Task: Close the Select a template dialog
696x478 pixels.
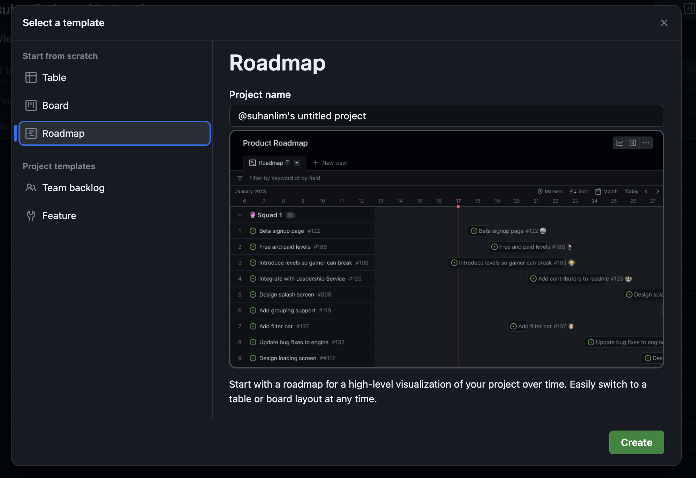Action: [664, 23]
